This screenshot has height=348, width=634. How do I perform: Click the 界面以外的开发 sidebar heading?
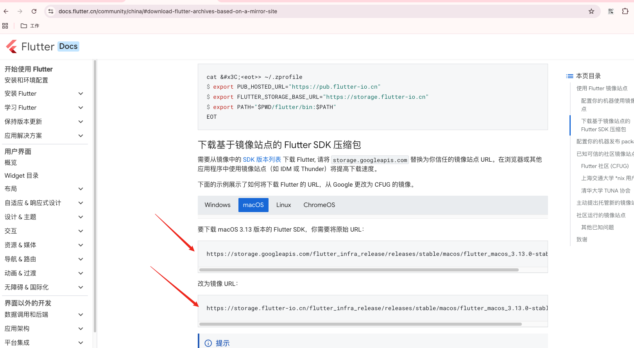pyautogui.click(x=28, y=303)
